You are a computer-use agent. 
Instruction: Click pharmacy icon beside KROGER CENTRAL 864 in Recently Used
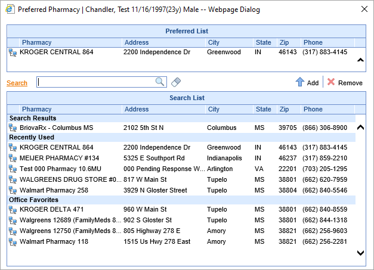click(13, 148)
